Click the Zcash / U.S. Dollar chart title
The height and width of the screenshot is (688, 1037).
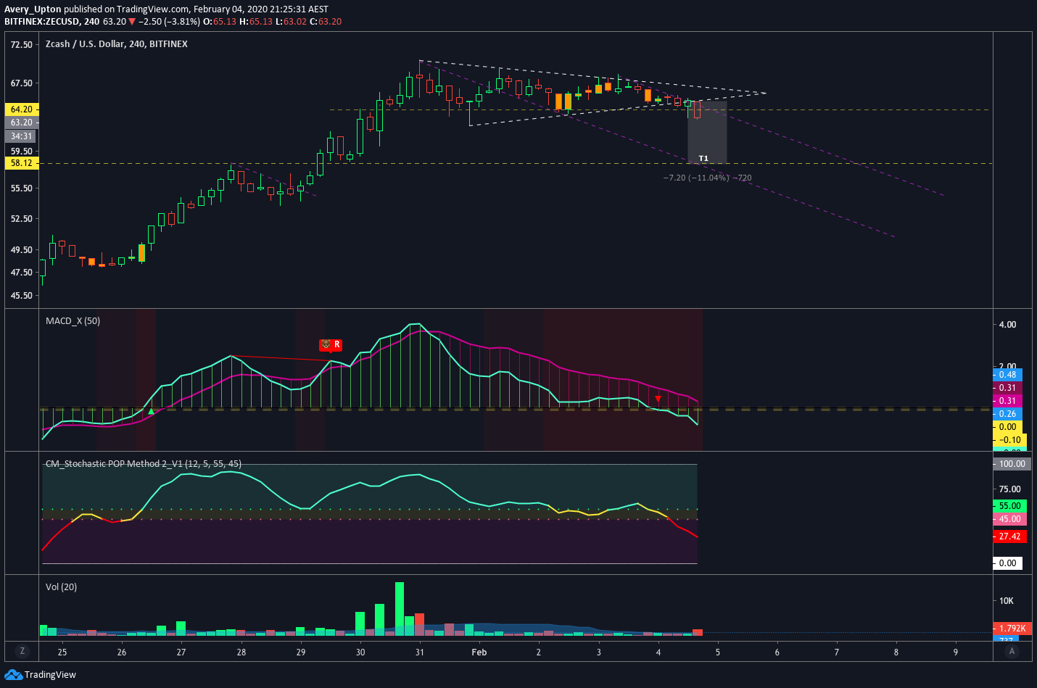click(x=116, y=43)
